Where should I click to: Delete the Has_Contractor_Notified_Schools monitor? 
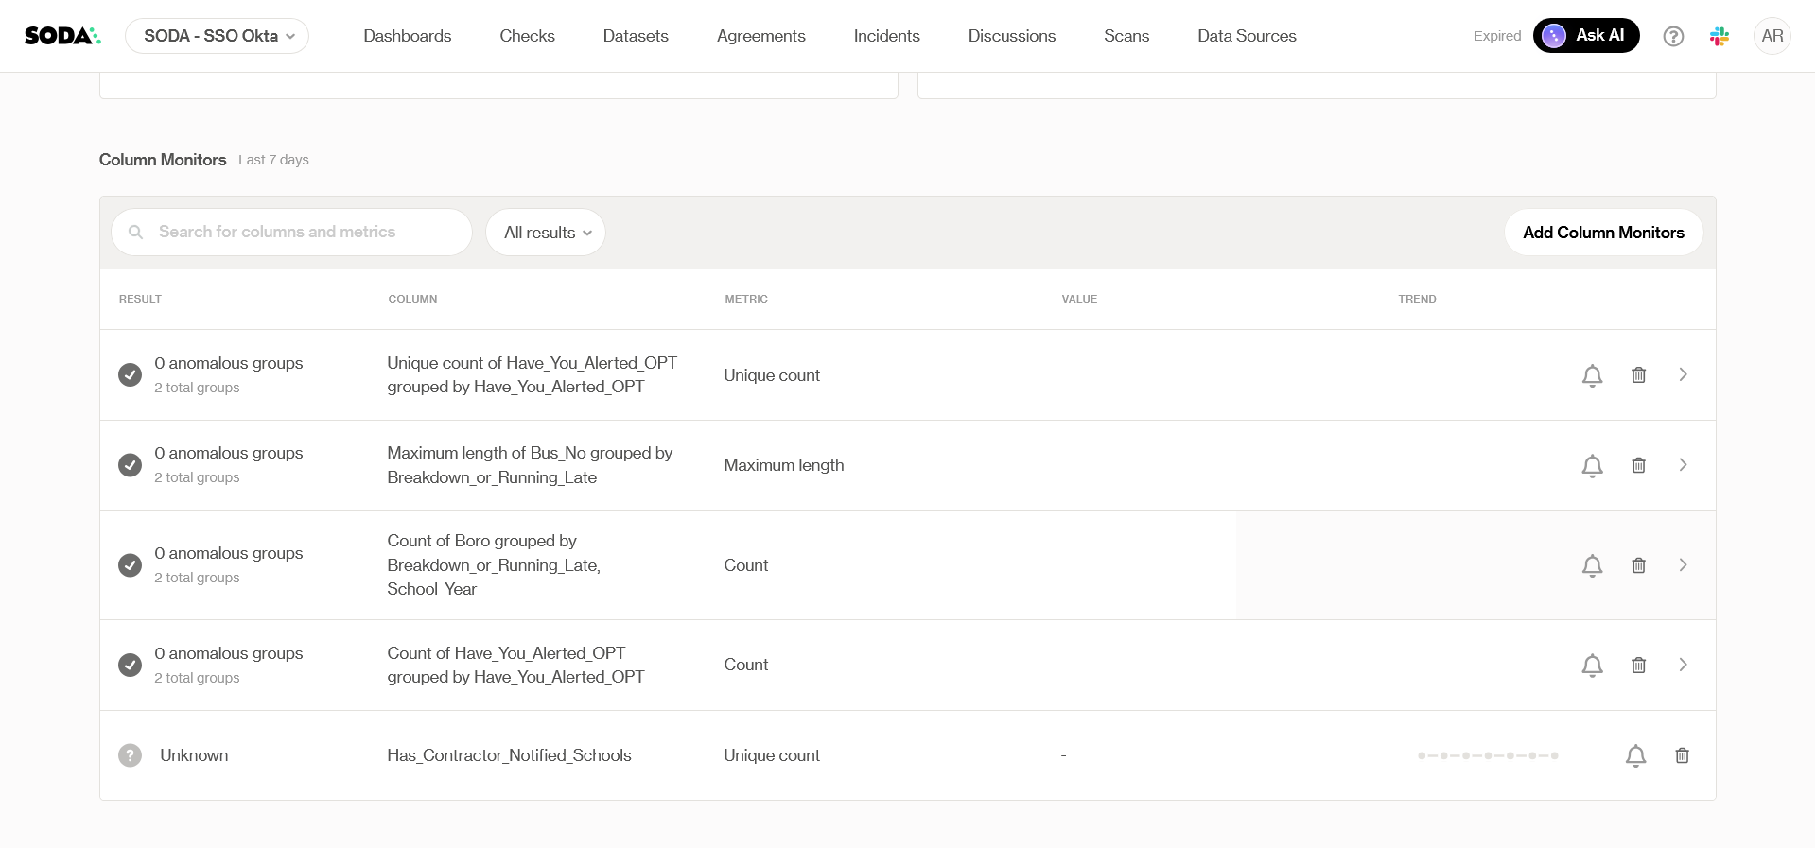click(x=1682, y=755)
